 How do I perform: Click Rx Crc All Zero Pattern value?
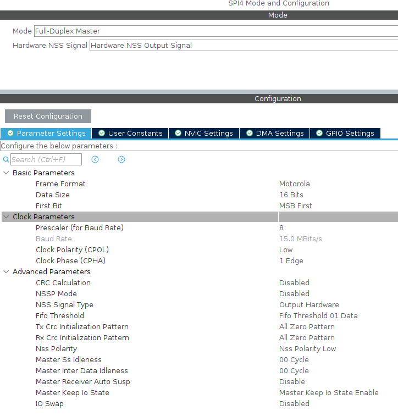[307, 338]
